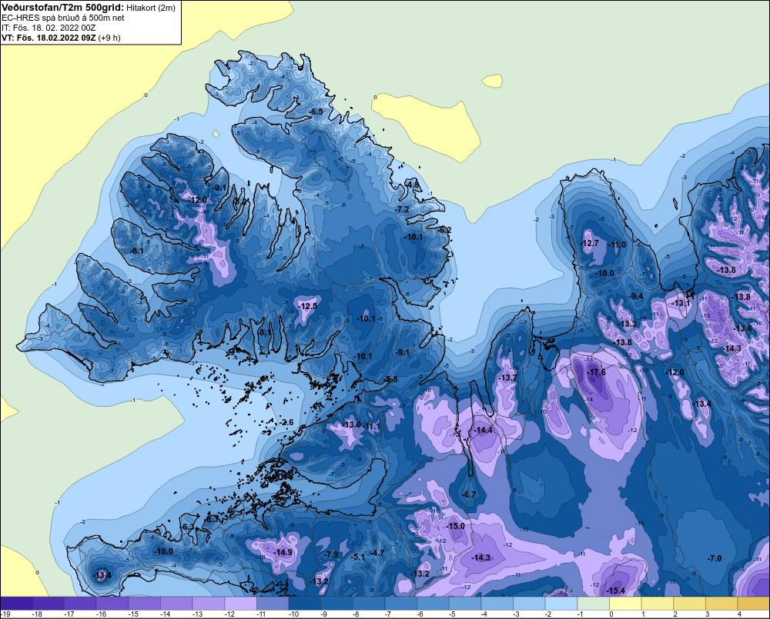The width and height of the screenshot is (770, 619).
Task: Select the -17.6 temperature label
Action: pyautogui.click(x=596, y=372)
